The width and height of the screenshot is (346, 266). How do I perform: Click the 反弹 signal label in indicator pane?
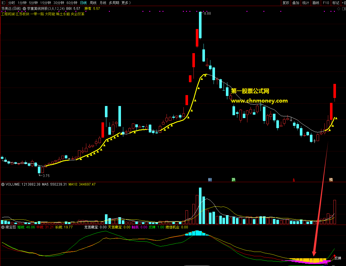click(338, 258)
